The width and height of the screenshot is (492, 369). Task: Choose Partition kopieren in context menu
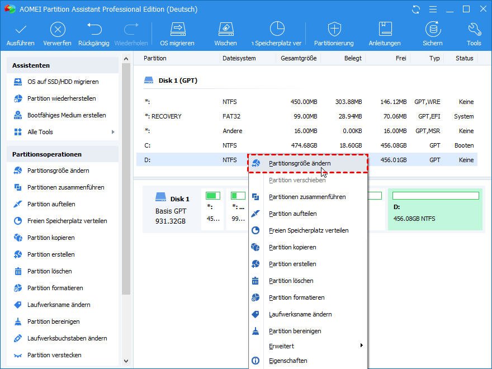(308, 247)
